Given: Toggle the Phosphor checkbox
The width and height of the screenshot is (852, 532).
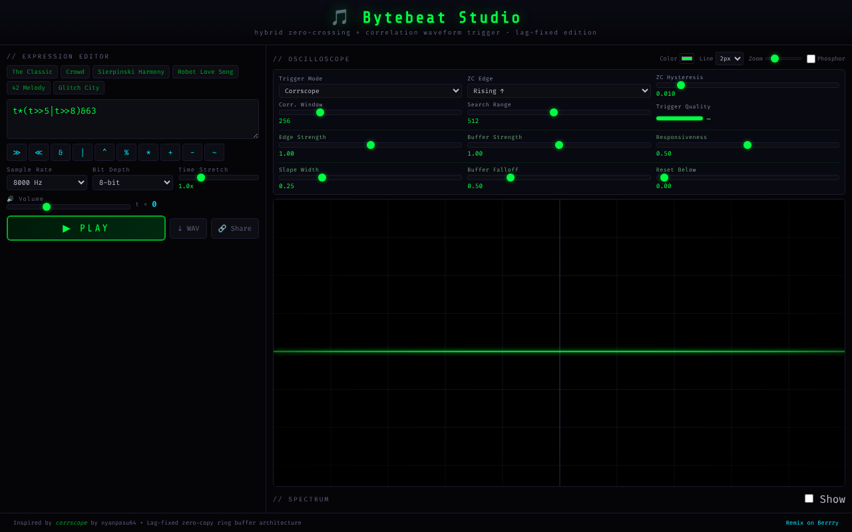Looking at the screenshot, I should 811,59.
